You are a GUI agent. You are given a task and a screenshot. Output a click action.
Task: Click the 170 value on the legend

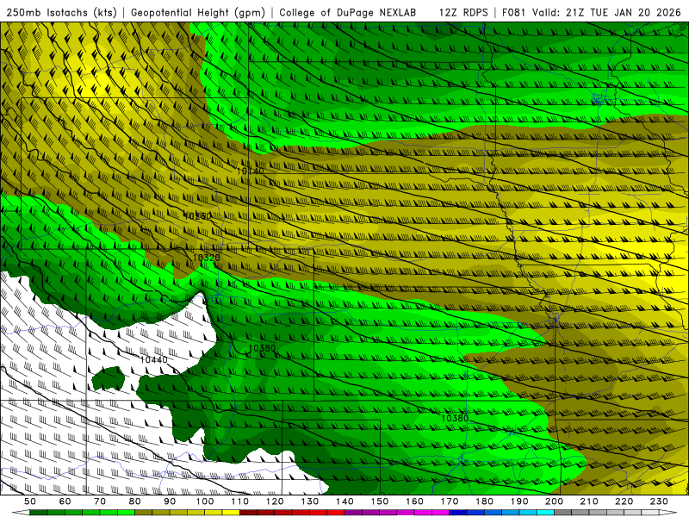coord(450,501)
